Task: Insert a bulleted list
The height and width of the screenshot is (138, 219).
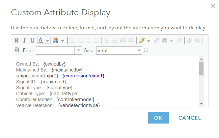Action: 115,41
